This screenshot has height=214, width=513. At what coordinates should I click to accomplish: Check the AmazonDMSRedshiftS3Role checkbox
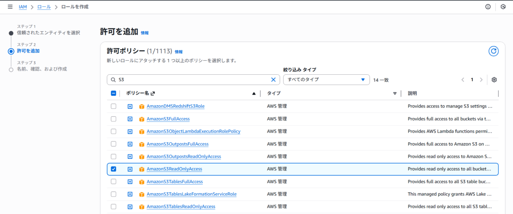point(113,106)
